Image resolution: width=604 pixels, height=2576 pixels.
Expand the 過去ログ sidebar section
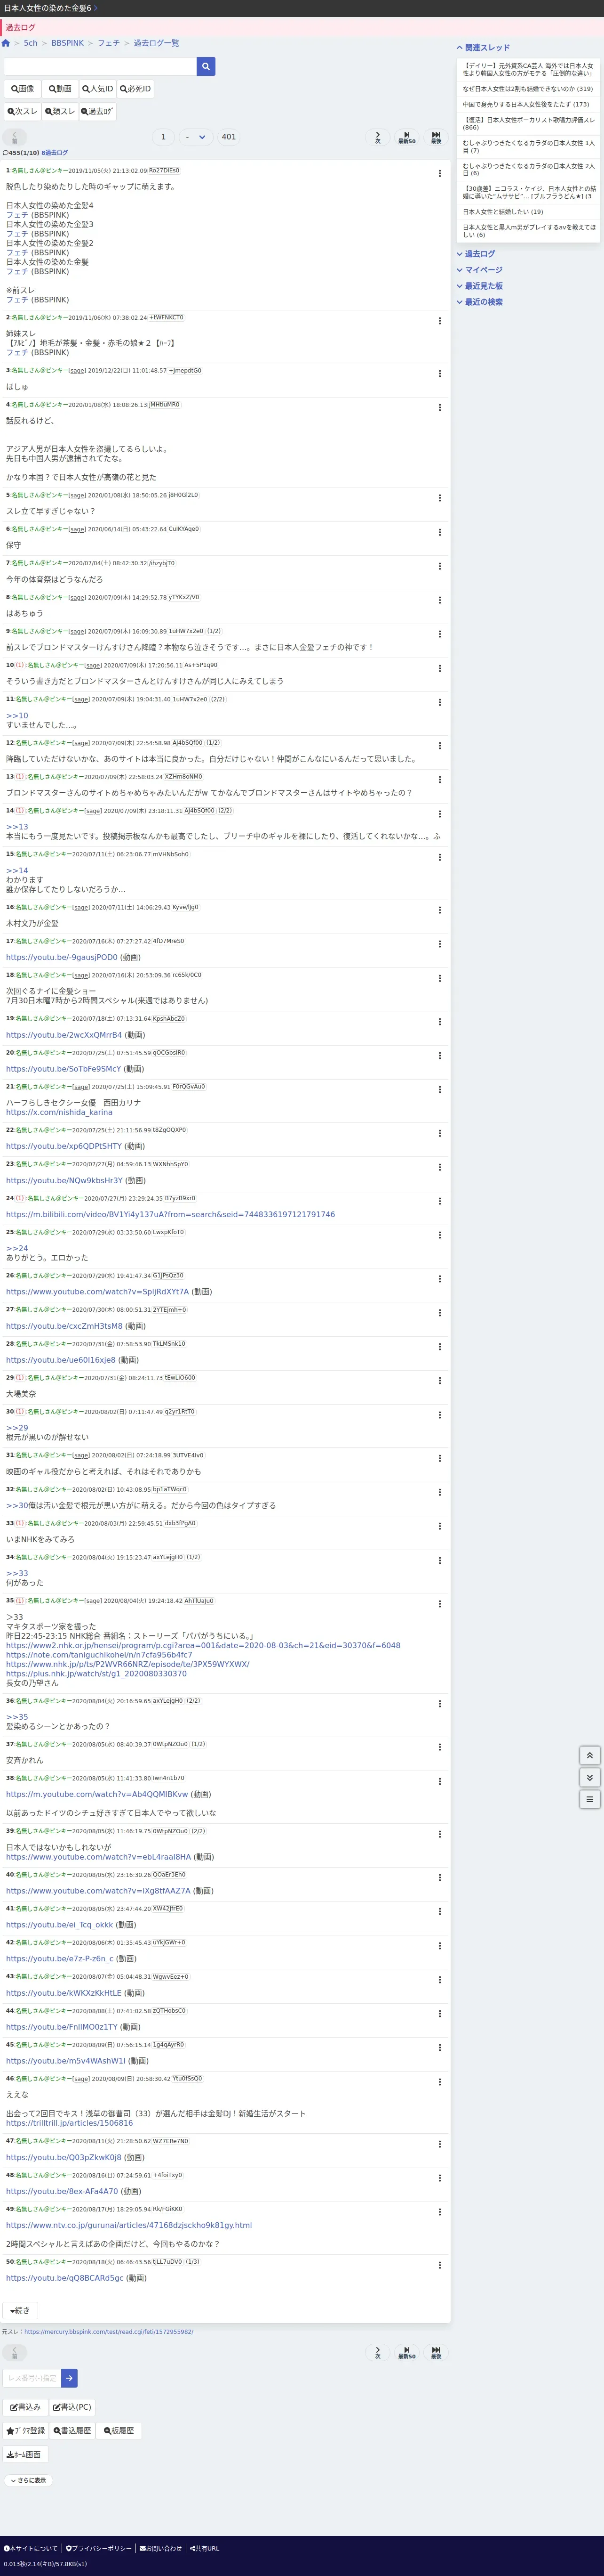477,254
